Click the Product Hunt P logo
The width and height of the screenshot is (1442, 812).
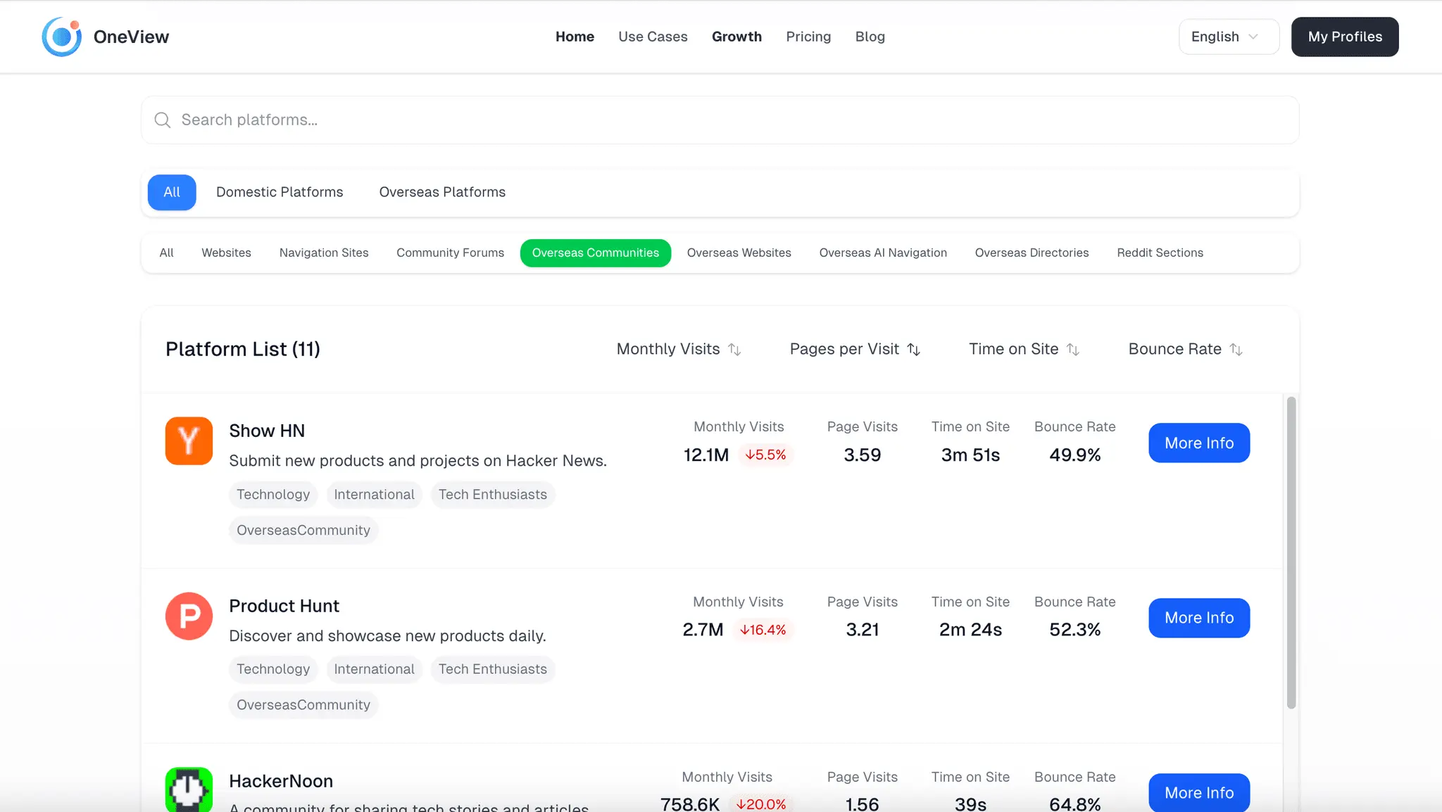point(189,616)
